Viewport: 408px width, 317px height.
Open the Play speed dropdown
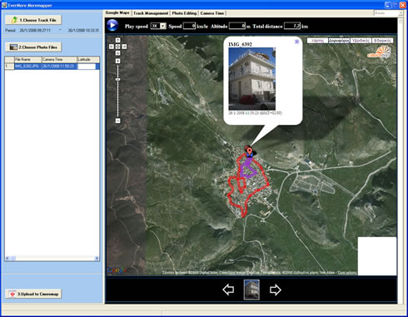tap(163, 26)
